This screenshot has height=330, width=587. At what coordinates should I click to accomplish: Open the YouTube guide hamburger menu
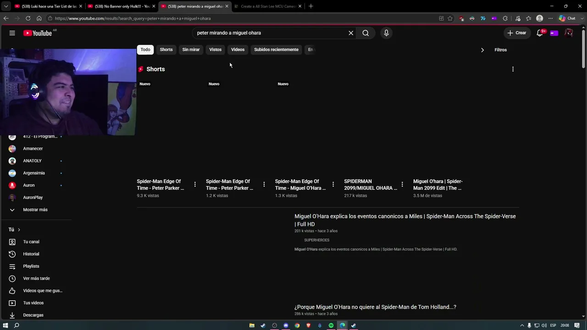click(12, 33)
